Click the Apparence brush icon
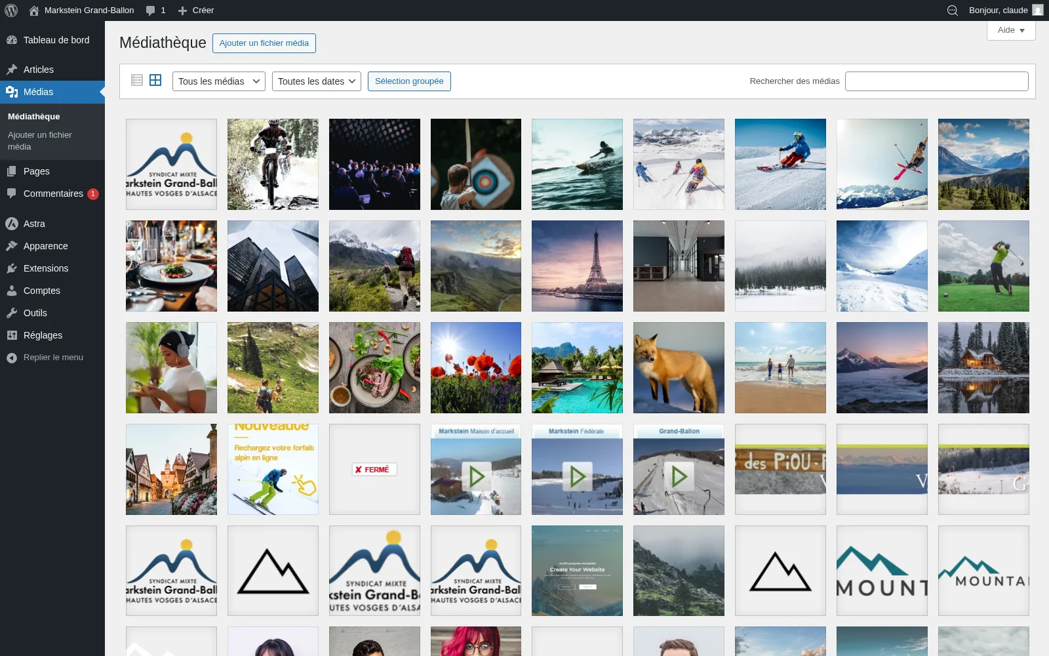Image resolution: width=1049 pixels, height=656 pixels. coord(12,246)
